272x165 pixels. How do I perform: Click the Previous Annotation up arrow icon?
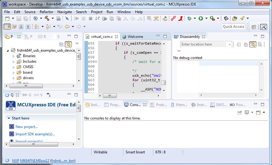coord(48,27)
